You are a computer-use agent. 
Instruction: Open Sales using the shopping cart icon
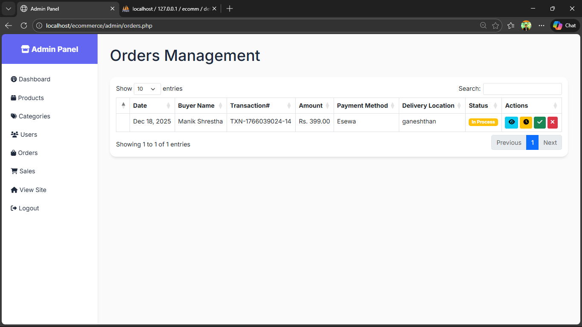click(x=13, y=171)
